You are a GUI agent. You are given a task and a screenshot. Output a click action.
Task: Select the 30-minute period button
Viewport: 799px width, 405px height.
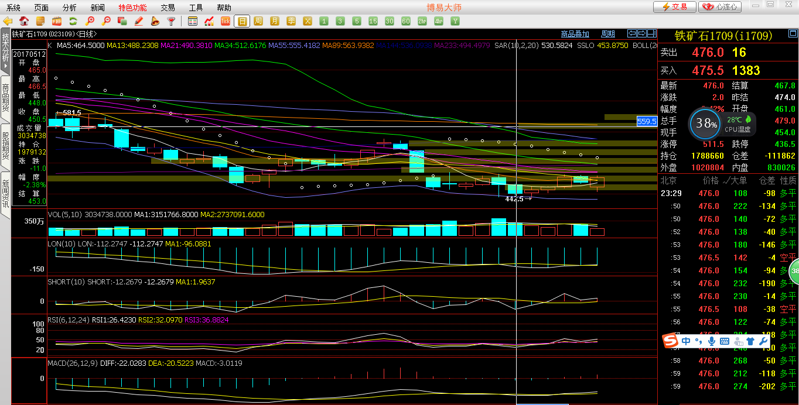tap(390, 21)
